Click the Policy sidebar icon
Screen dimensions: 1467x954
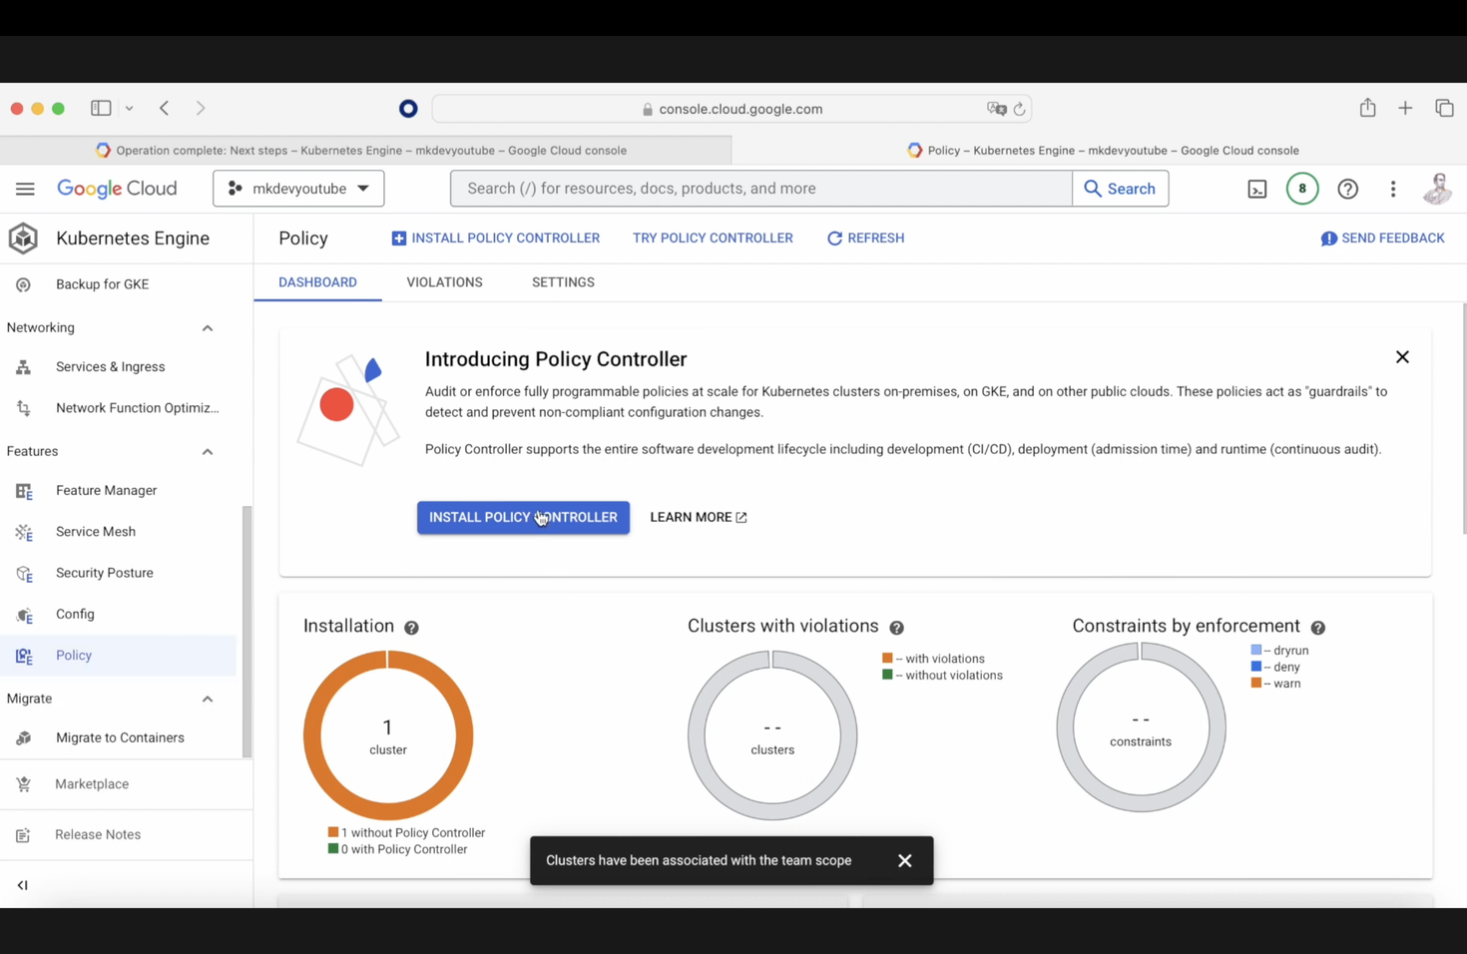click(x=24, y=656)
